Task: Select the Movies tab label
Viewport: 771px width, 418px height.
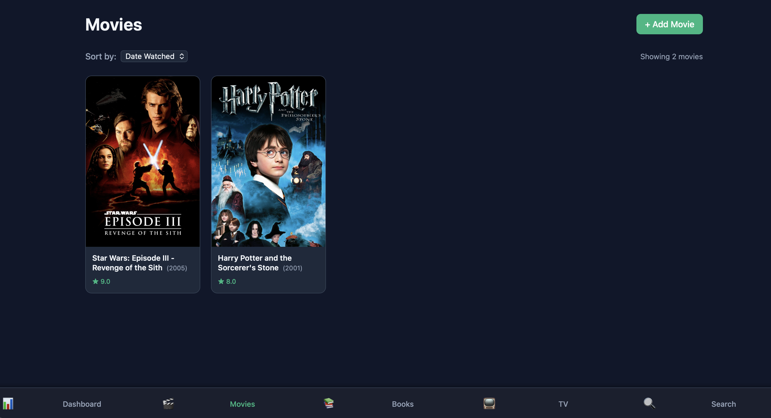Action: click(x=242, y=404)
